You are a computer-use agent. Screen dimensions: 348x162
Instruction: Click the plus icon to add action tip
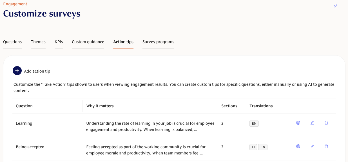point(17,71)
